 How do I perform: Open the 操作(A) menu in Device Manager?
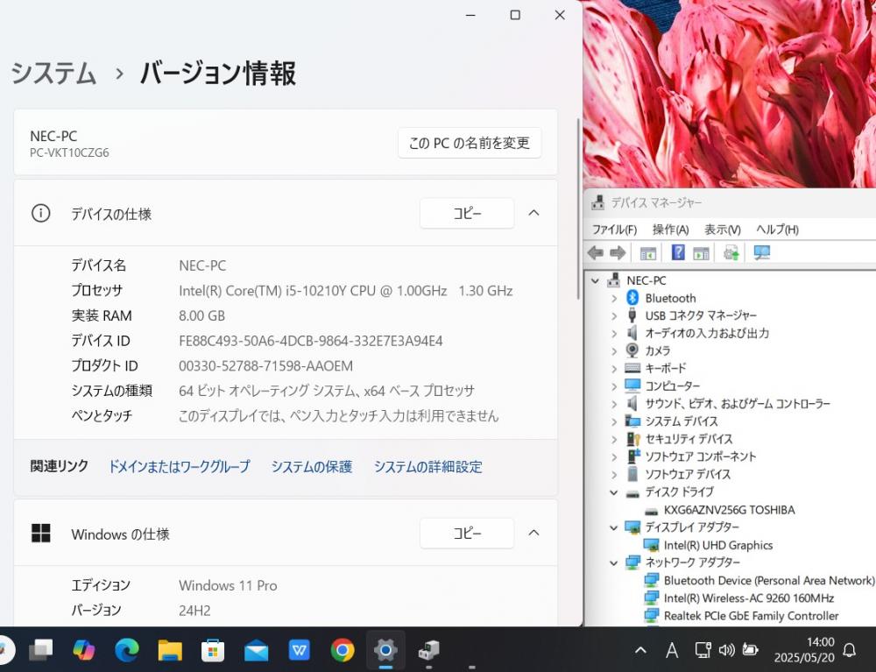coord(670,230)
